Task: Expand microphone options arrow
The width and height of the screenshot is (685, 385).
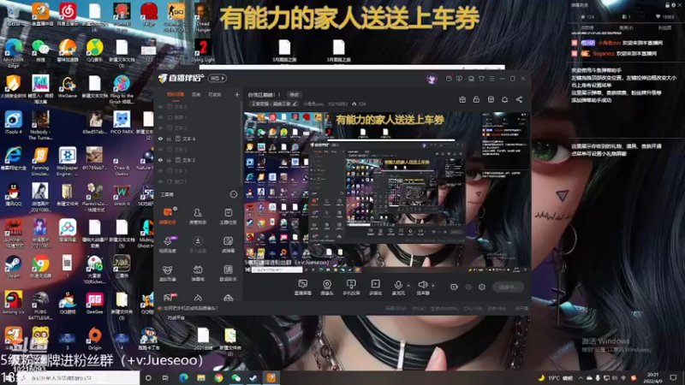Action: [x=408, y=286]
